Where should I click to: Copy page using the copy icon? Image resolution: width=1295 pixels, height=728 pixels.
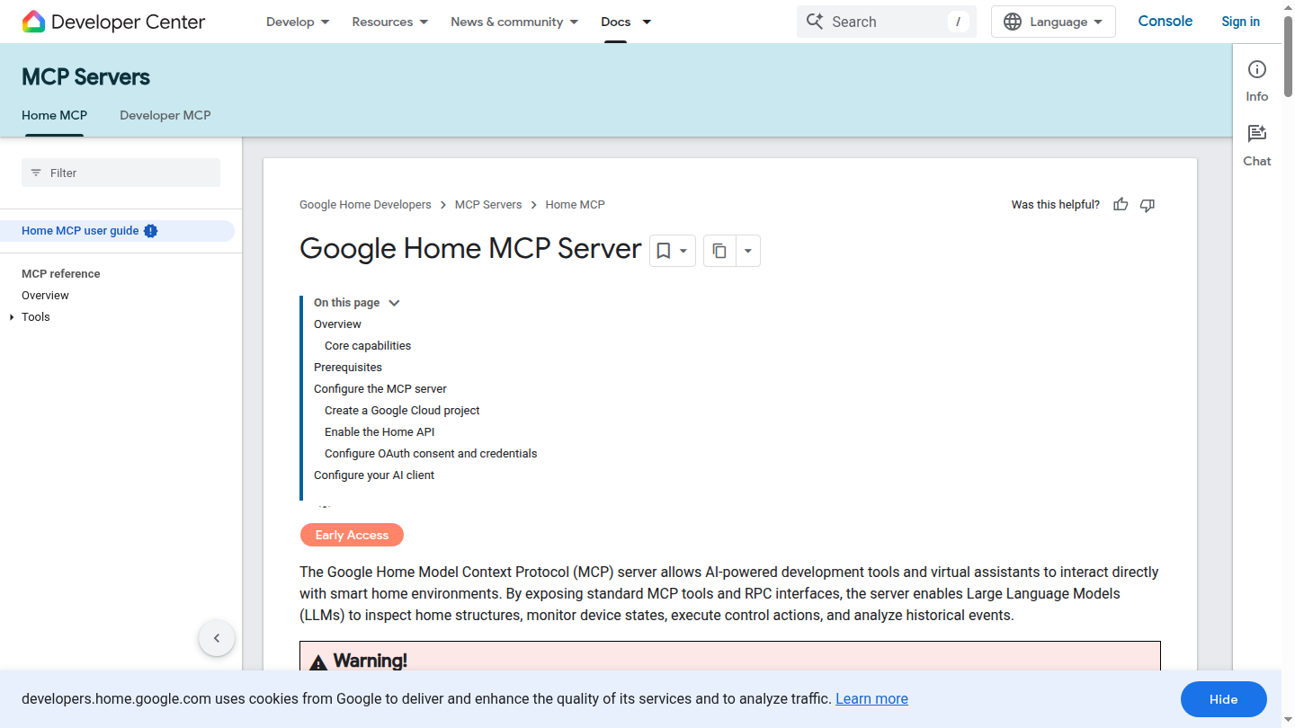[719, 251]
